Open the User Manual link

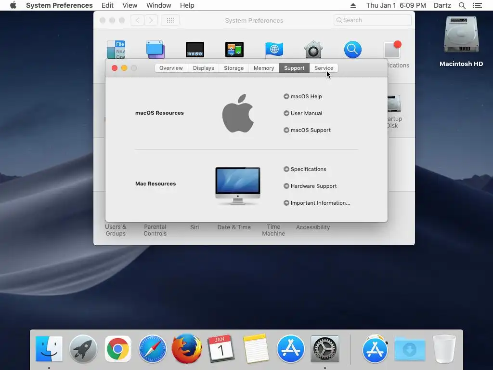point(306,113)
